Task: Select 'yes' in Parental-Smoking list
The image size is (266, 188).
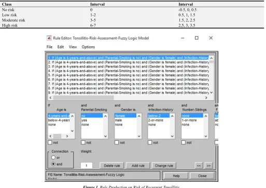Action: tap(92, 120)
